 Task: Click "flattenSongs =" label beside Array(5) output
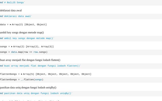[10, 74]
